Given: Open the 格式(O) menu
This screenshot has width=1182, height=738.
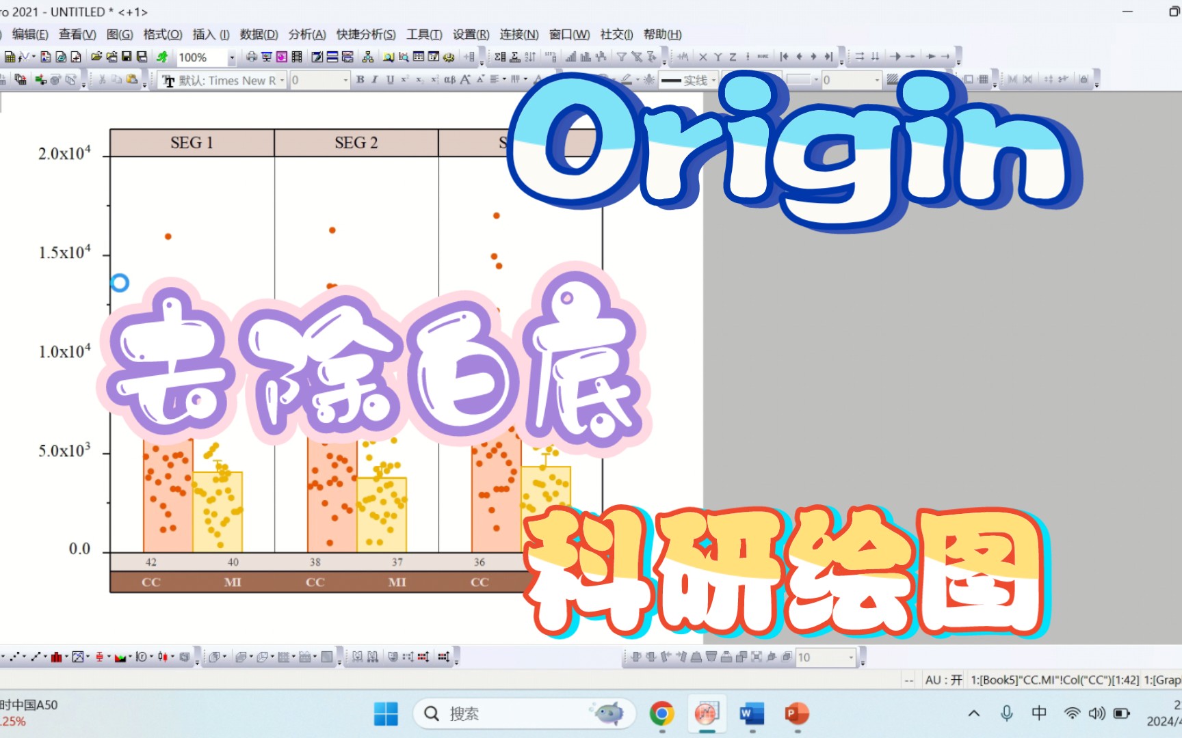Looking at the screenshot, I should coord(162,34).
